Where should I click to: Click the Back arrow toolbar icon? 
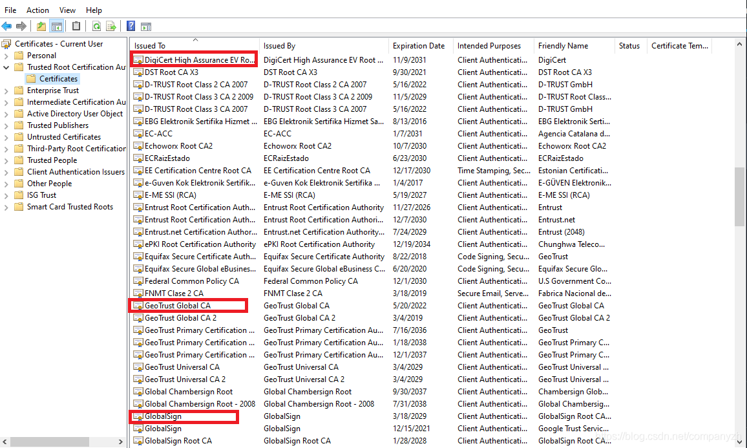click(6, 27)
